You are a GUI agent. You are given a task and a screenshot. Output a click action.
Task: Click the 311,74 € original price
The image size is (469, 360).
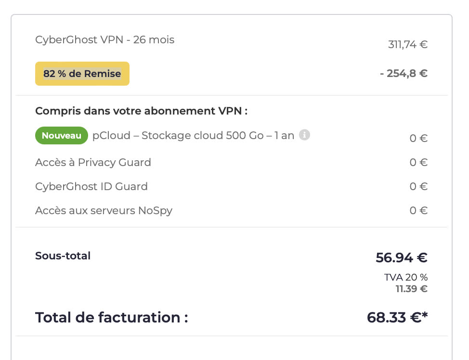(x=408, y=45)
